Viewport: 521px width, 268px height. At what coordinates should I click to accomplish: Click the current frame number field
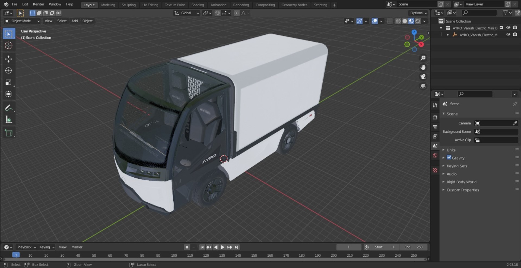pyautogui.click(x=349, y=247)
